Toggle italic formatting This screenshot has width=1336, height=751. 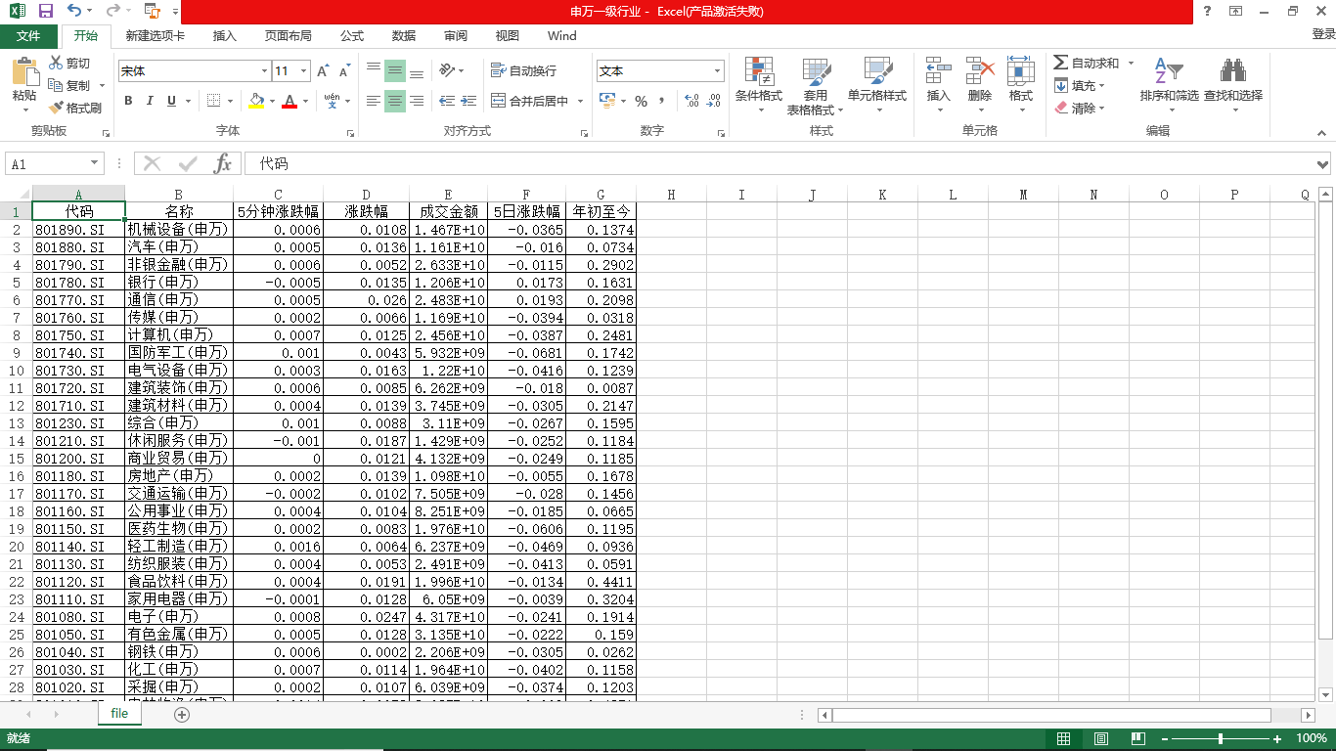coord(150,101)
